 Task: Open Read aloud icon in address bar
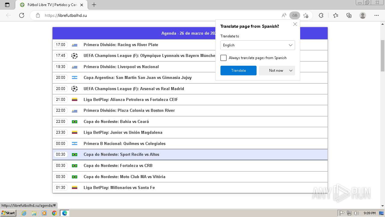(x=284, y=15)
